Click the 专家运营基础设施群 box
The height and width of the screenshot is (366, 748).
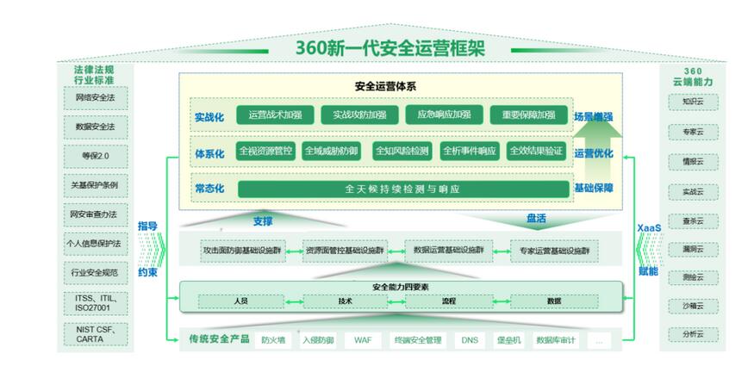tap(553, 251)
